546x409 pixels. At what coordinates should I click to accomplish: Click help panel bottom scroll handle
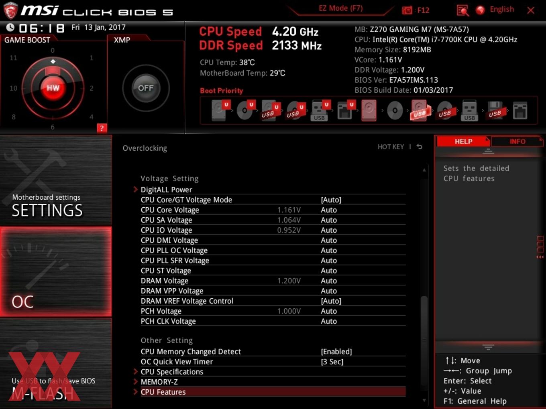488,347
